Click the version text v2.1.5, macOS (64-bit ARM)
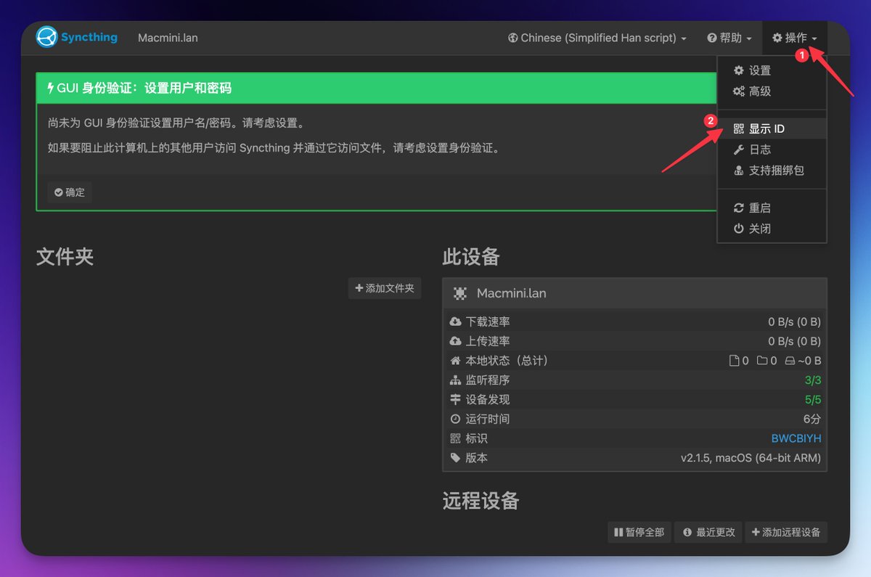 751,458
